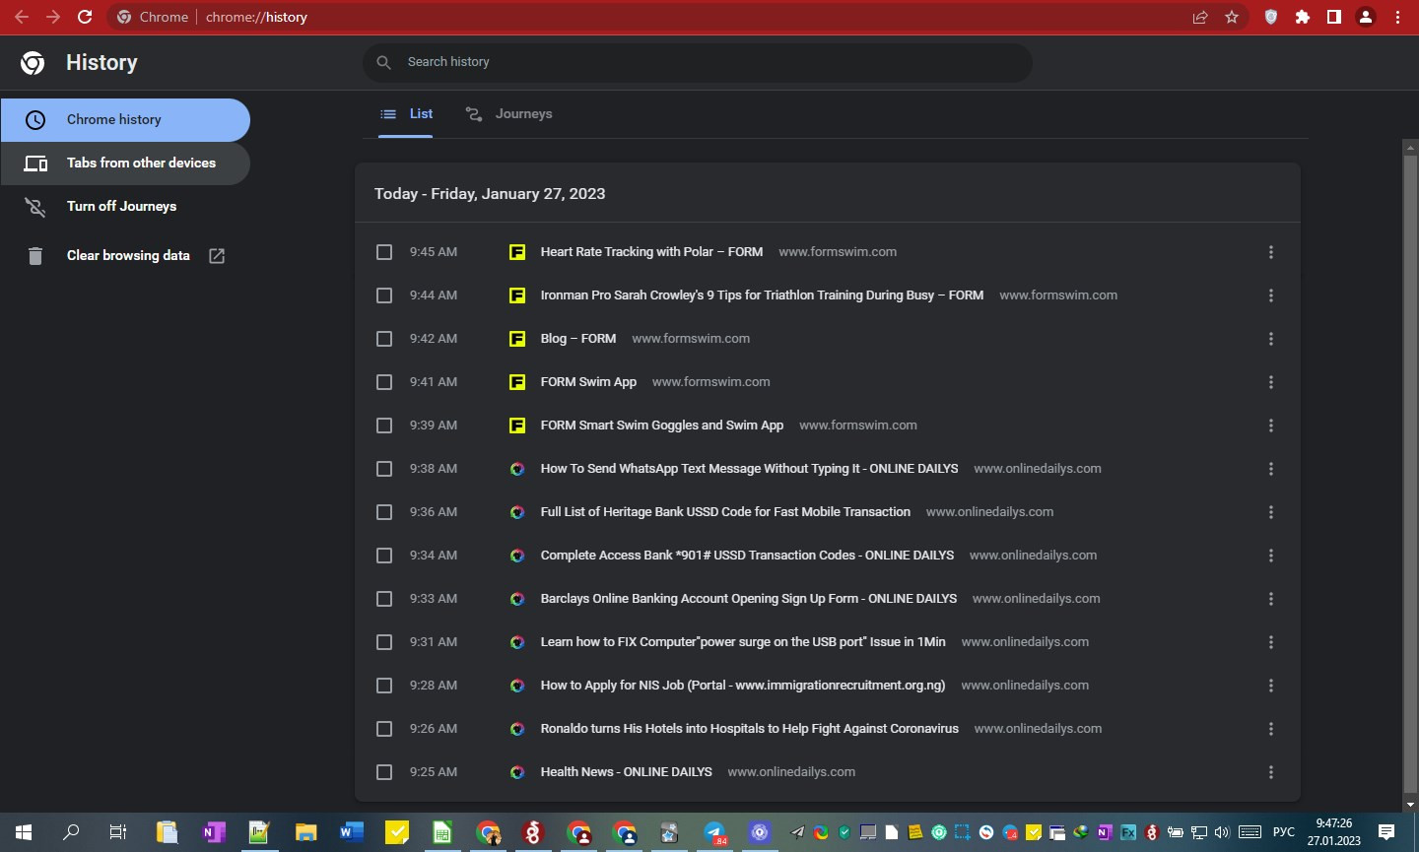The height and width of the screenshot is (852, 1419).
Task: Select Chrome history in the sidebar
Action: pyautogui.click(x=125, y=120)
